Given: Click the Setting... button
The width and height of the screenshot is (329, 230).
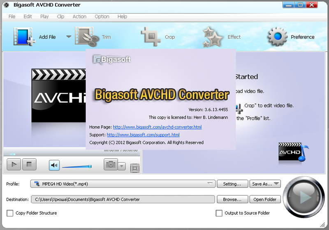Looking at the screenshot, I should pos(232,184).
